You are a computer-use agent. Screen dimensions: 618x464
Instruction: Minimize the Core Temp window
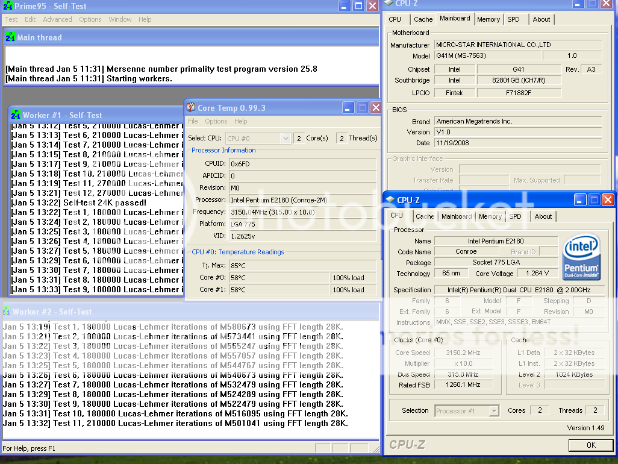point(348,108)
